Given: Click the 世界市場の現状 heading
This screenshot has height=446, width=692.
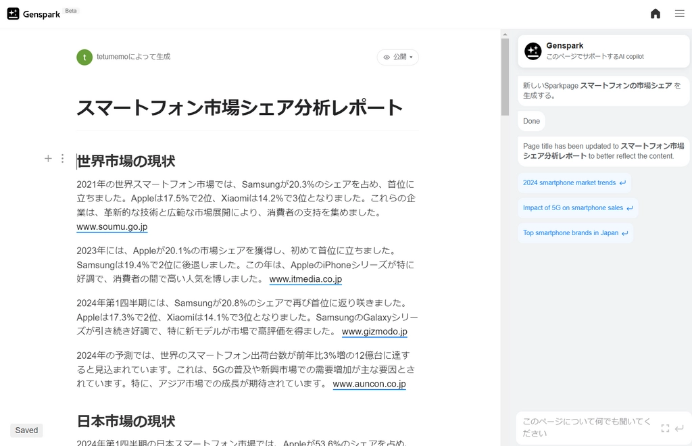Looking at the screenshot, I should pos(126,161).
